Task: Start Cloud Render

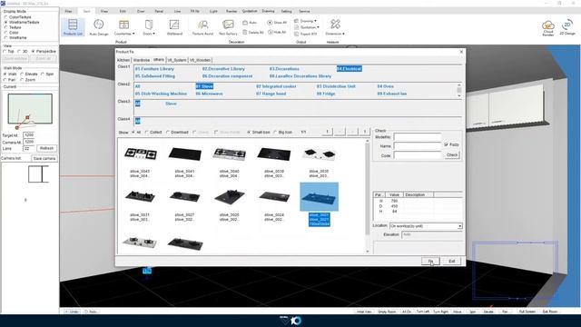Action: 548,28
